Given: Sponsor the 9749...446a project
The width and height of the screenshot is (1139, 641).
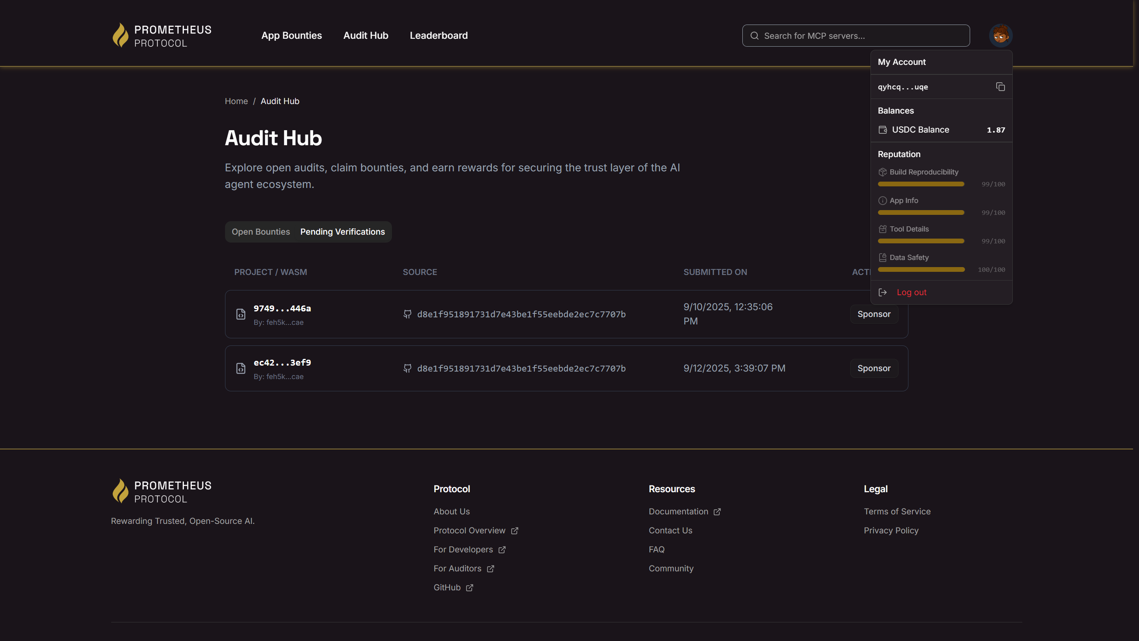Looking at the screenshot, I should [874, 314].
